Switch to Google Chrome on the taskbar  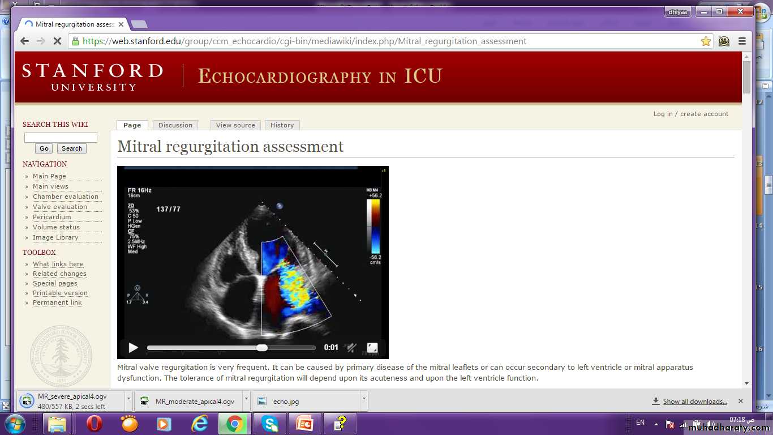point(235,424)
